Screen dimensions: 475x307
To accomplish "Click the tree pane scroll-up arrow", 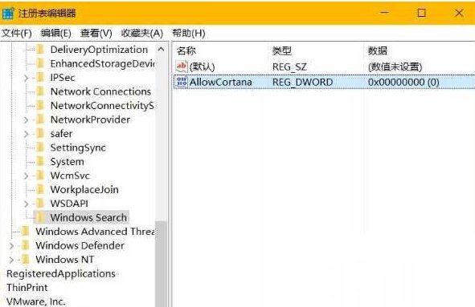I will [x=162, y=49].
